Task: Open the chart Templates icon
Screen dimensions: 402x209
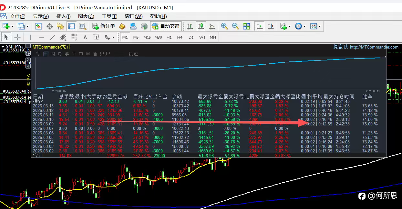Action: coord(313,26)
